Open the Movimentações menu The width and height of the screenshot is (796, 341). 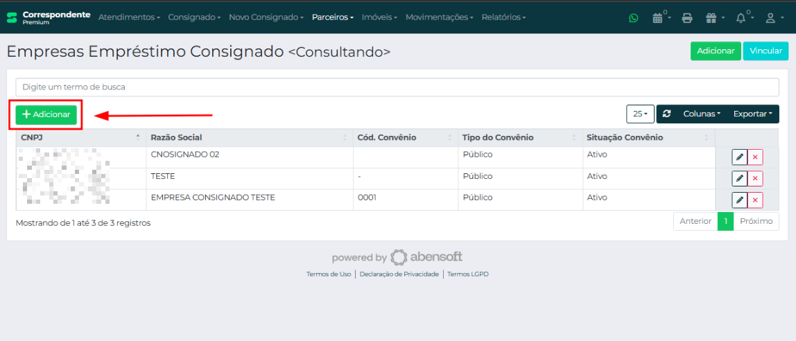440,17
